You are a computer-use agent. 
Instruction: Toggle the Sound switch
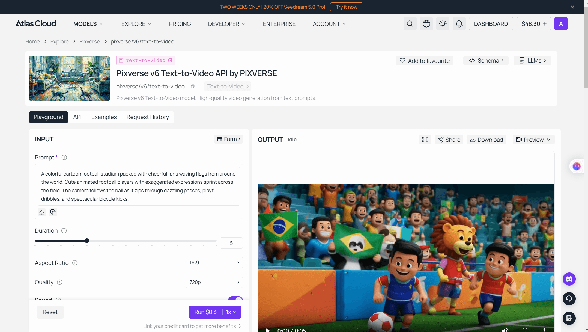coord(235,298)
